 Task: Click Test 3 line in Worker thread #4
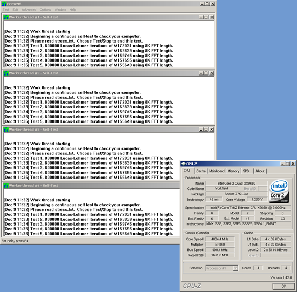(88, 224)
